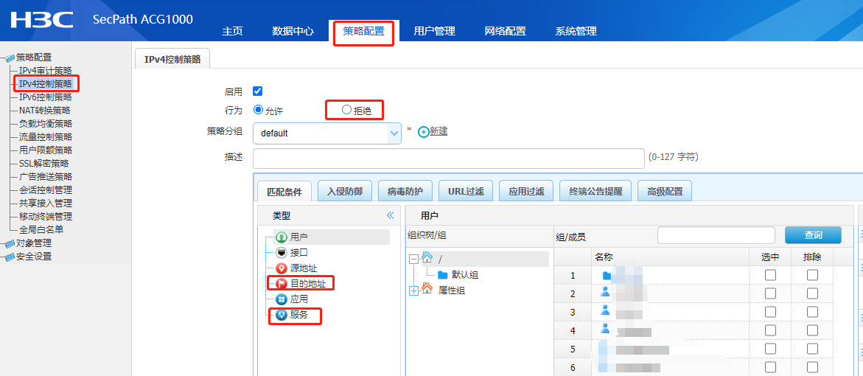Screen dimensions: 863x376
Task: Click the 描述 input field
Action: pyautogui.click(x=449, y=158)
